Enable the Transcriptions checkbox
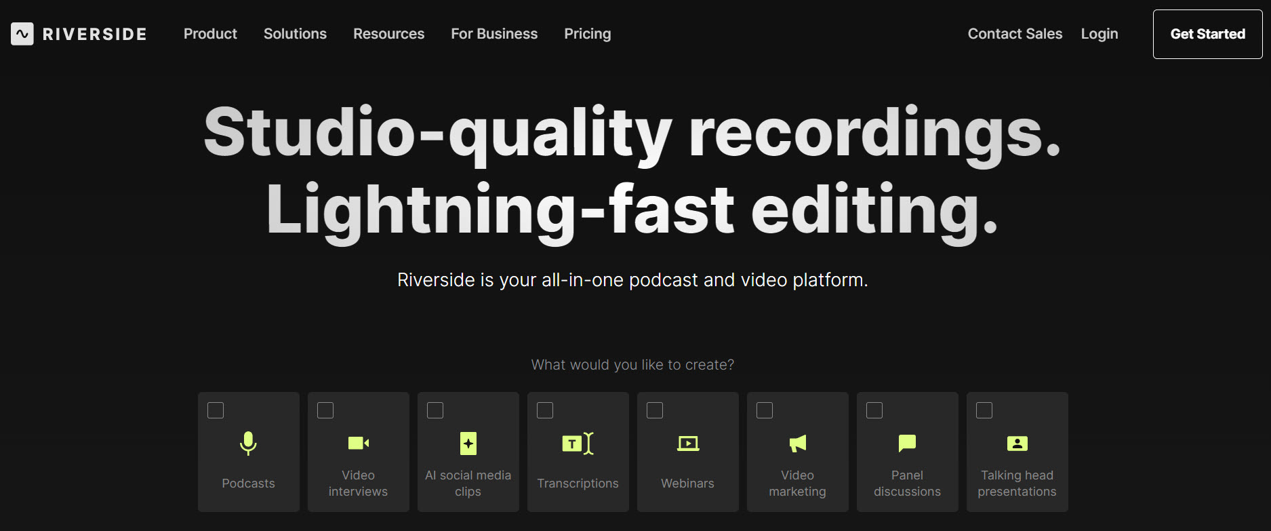 pyautogui.click(x=545, y=410)
